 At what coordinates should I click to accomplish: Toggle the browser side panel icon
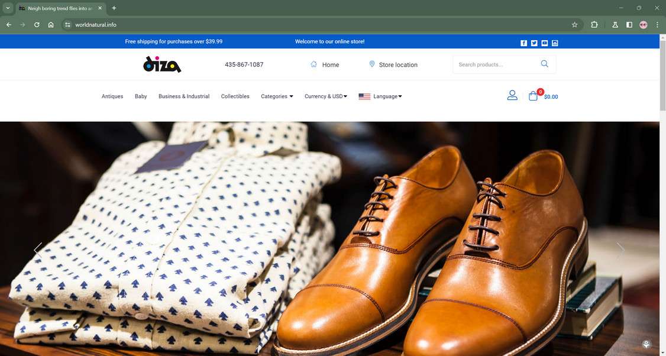629,25
